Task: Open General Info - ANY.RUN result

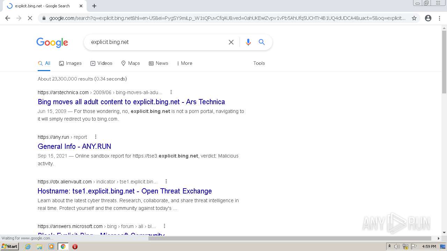Action: (74, 146)
